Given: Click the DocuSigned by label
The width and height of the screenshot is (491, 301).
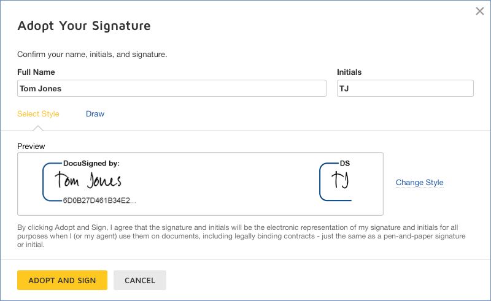Looking at the screenshot, I should 91,164.
